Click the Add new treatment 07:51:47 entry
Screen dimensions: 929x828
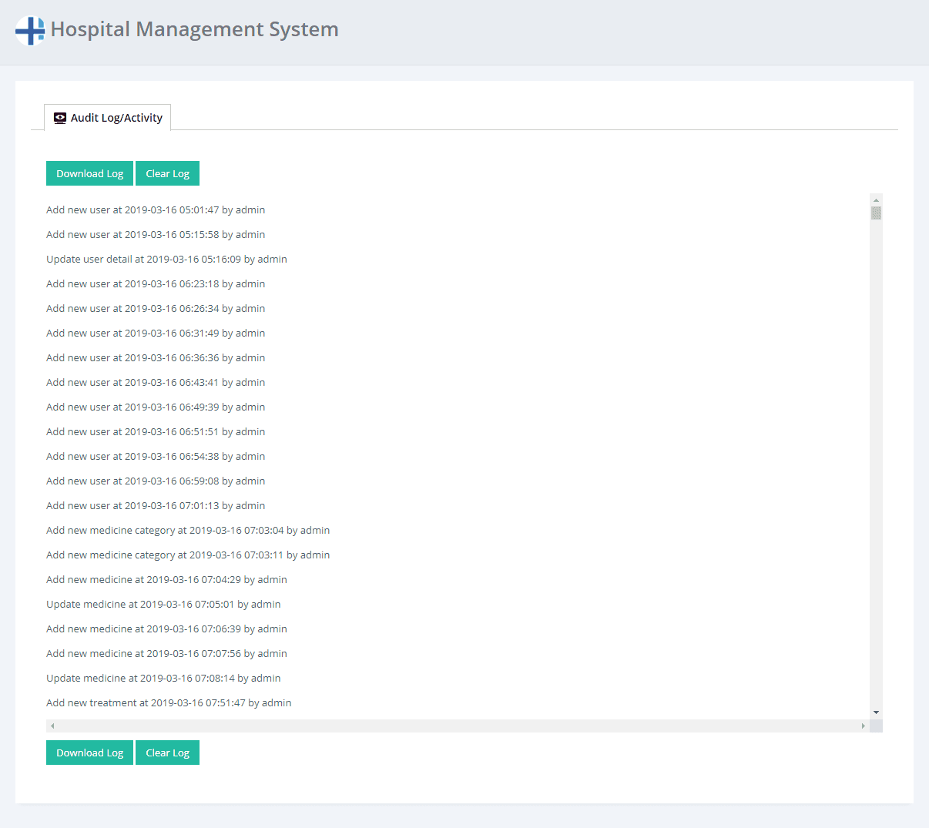pyautogui.click(x=169, y=702)
